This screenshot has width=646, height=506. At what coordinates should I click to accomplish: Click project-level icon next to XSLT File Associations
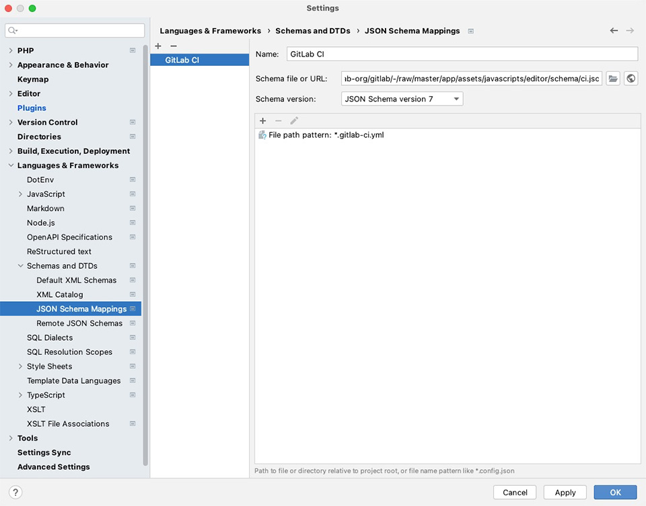[133, 423]
